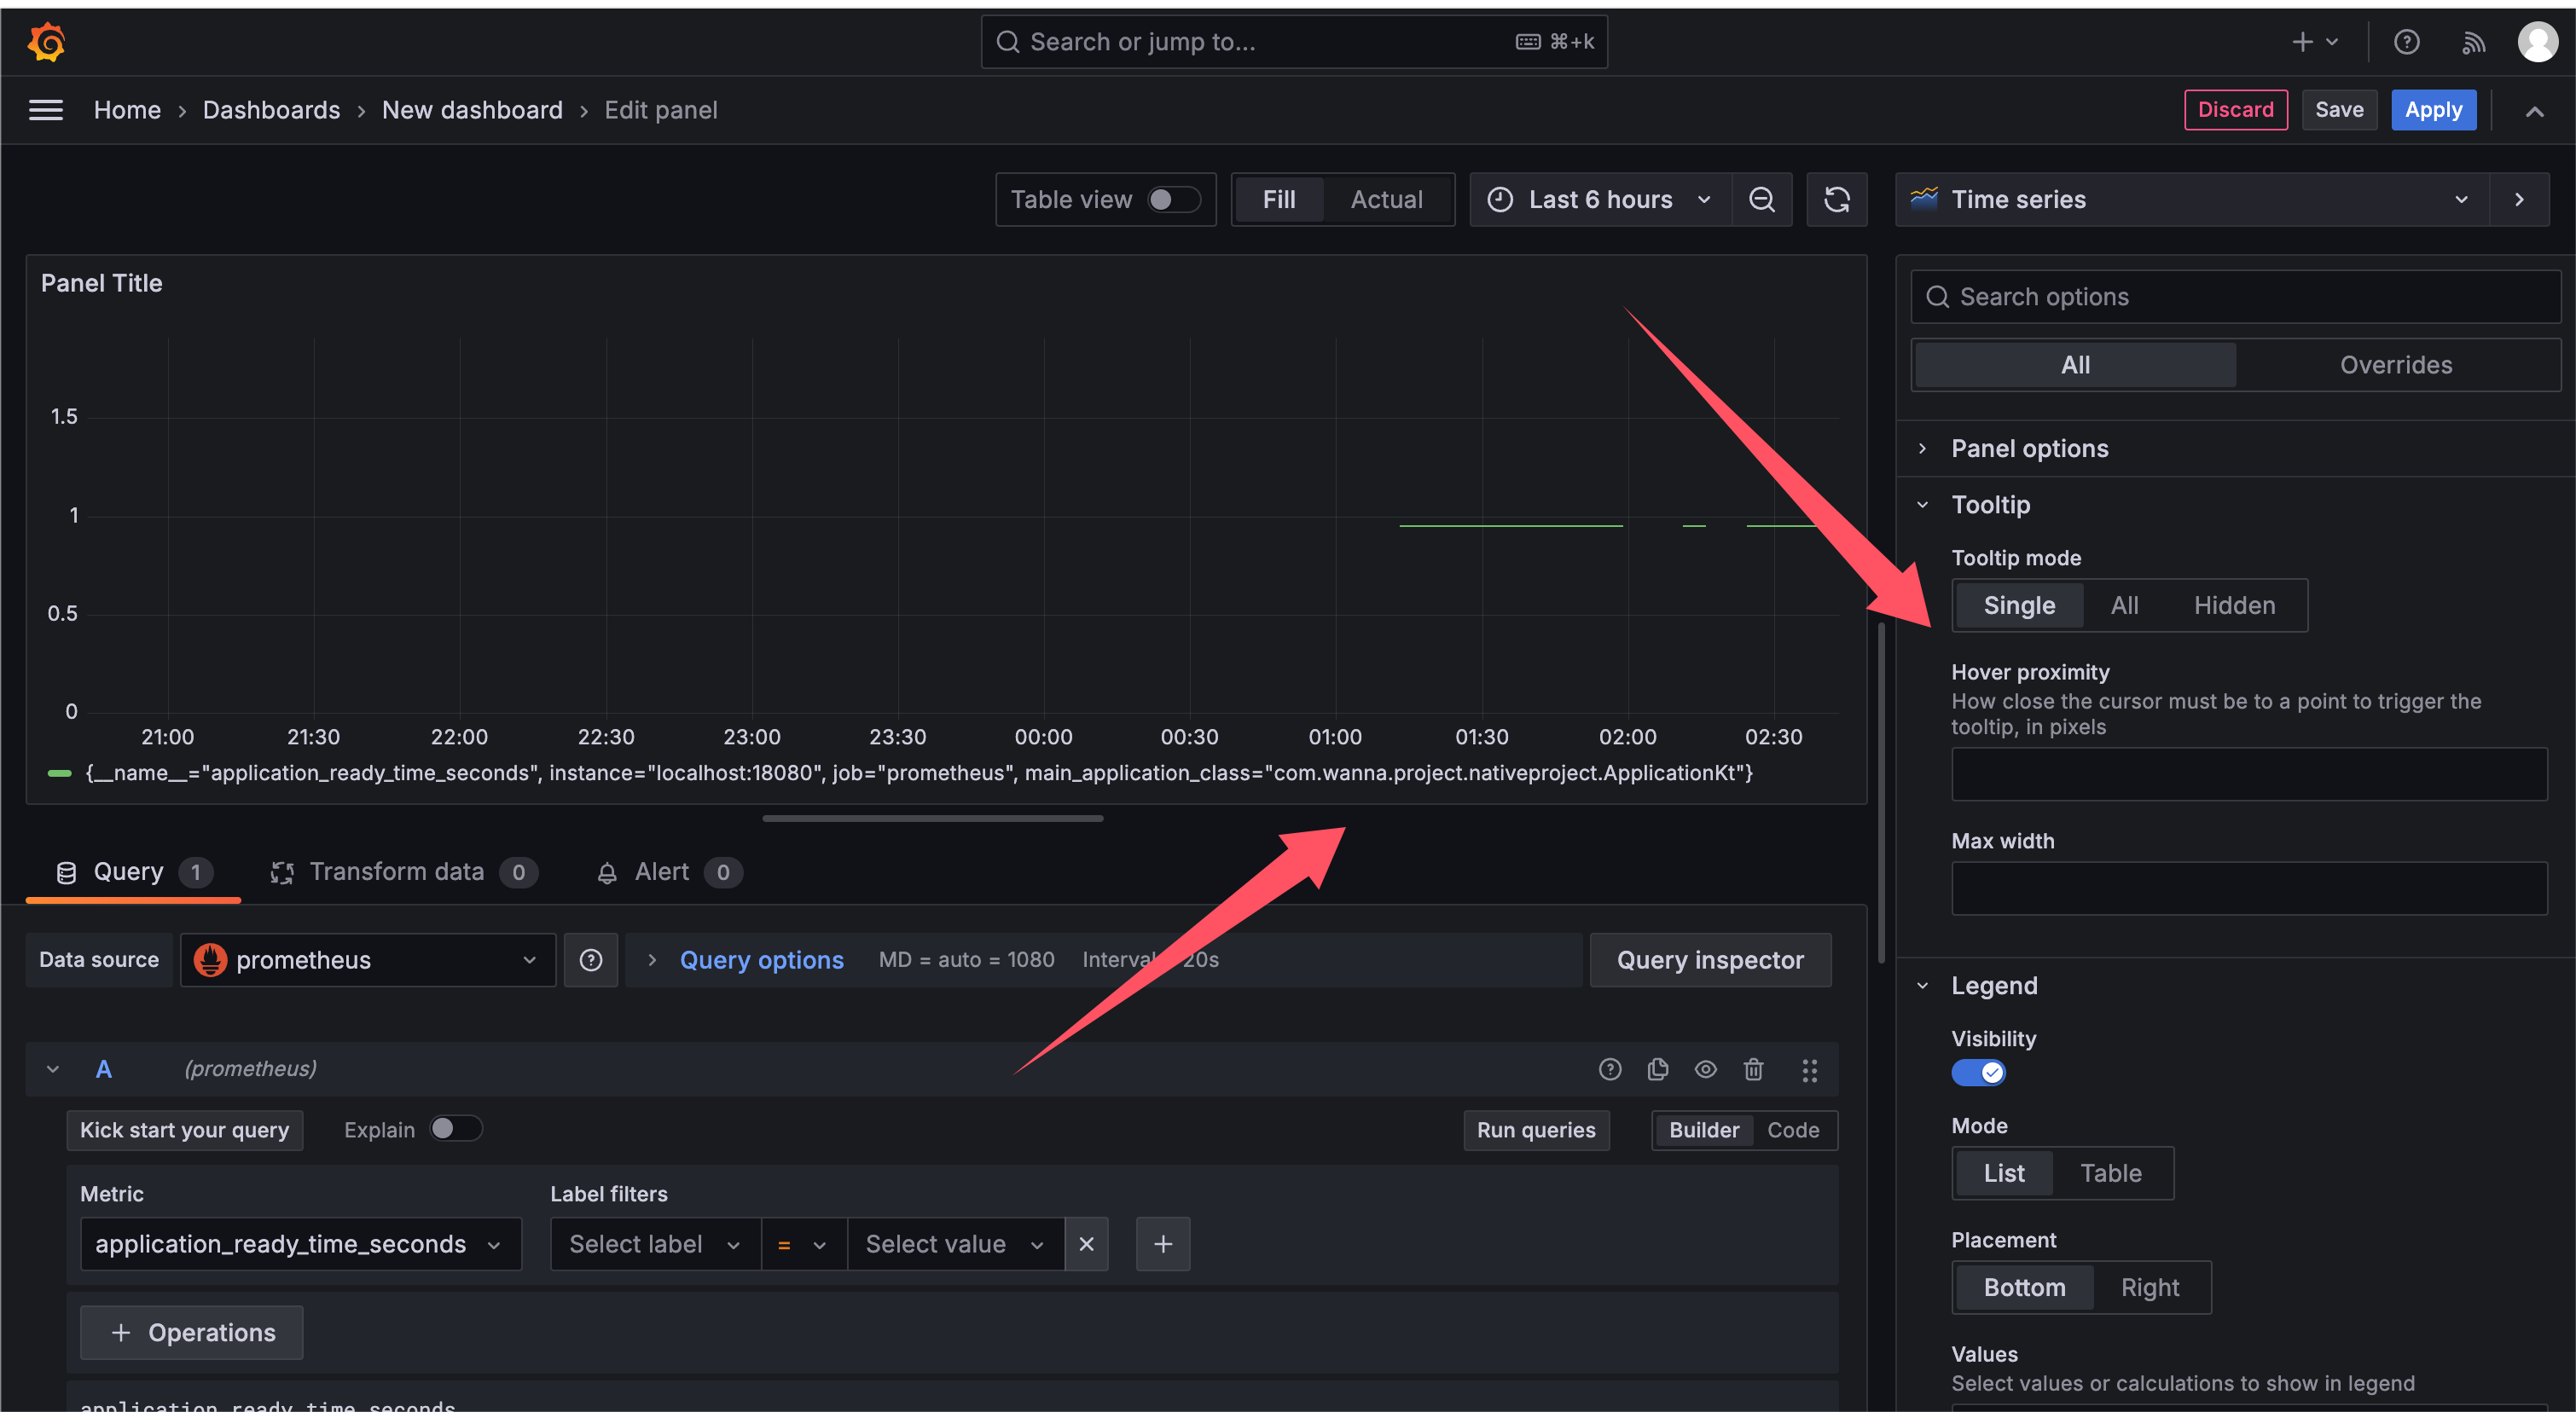
Task: Expand the Query options section
Action: point(760,960)
